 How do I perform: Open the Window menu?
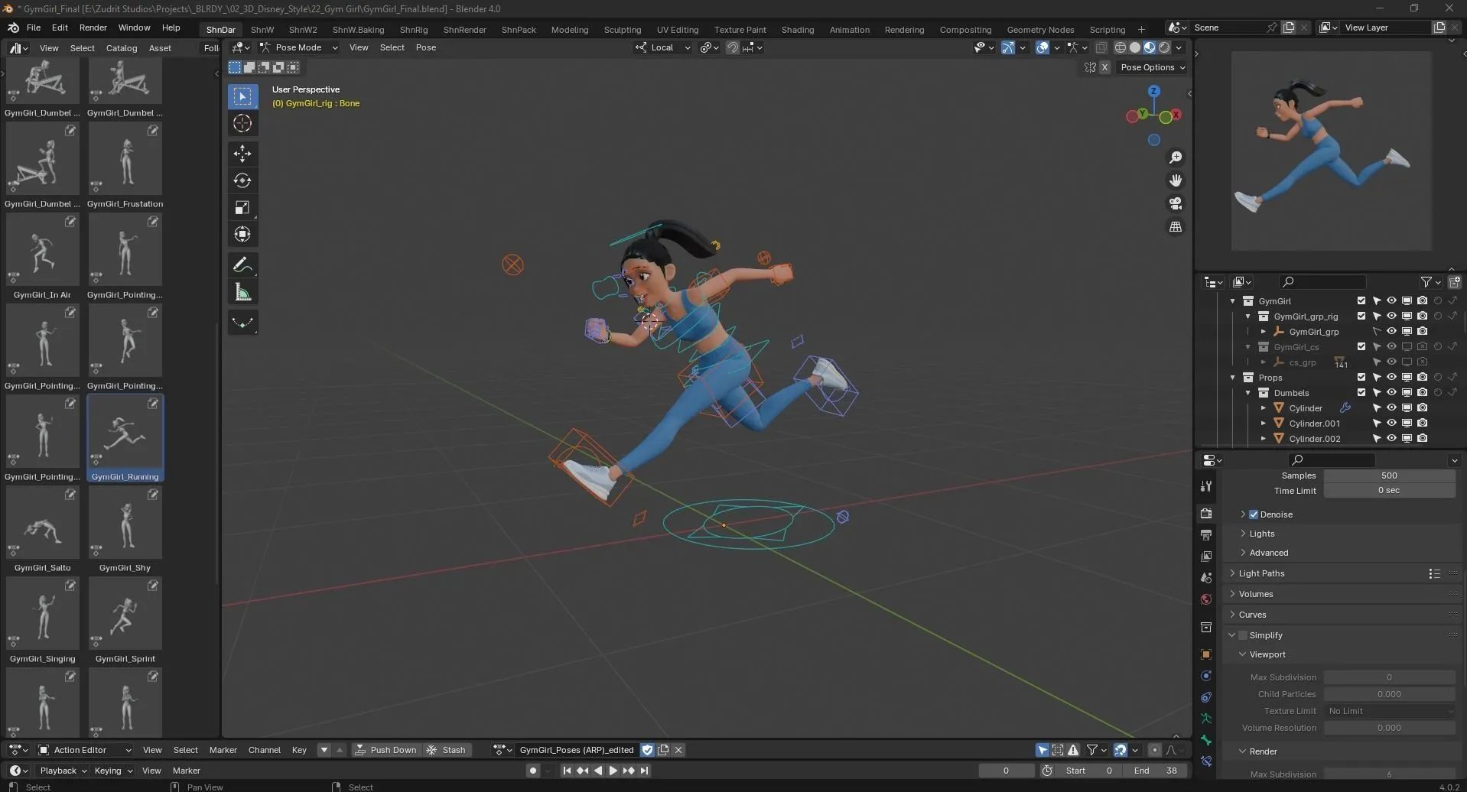[x=133, y=28]
